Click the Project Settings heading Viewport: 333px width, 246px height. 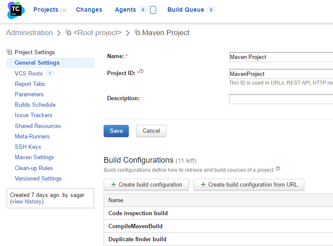35,52
